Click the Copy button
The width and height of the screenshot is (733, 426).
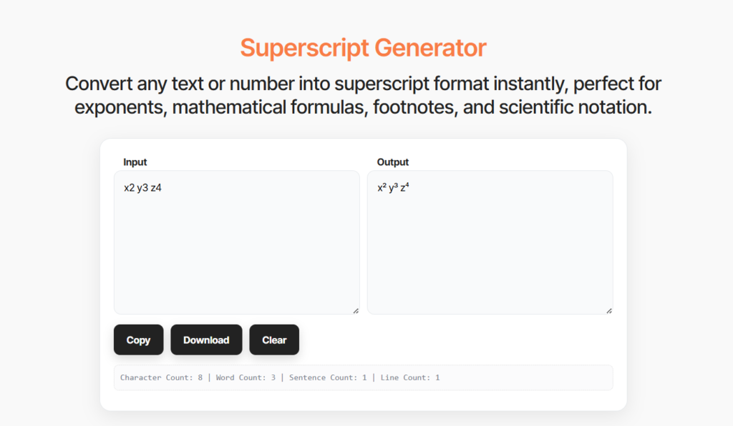click(138, 340)
